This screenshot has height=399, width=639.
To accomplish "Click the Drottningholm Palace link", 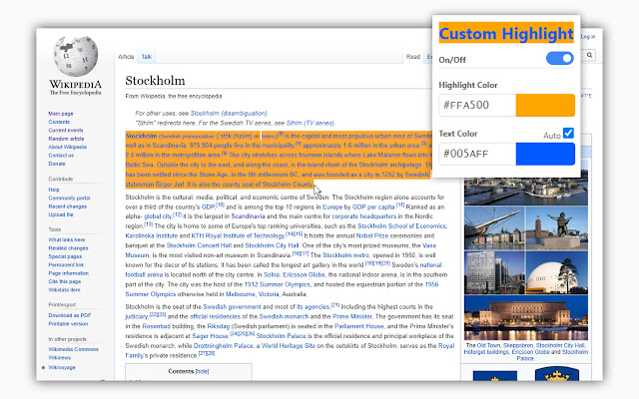I will click(x=223, y=346).
